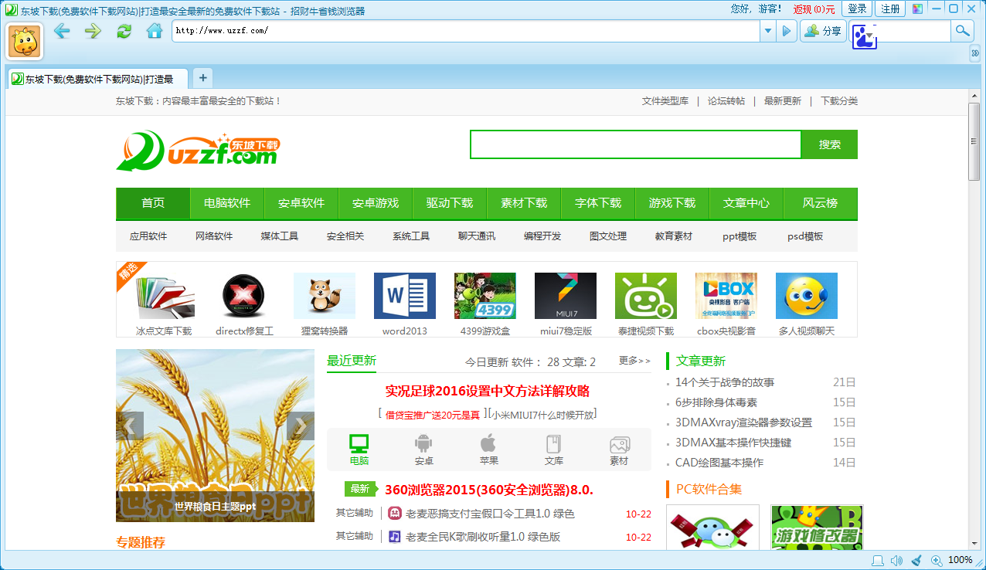Select the 文库 document category icon
The image size is (986, 570).
pyautogui.click(x=553, y=444)
